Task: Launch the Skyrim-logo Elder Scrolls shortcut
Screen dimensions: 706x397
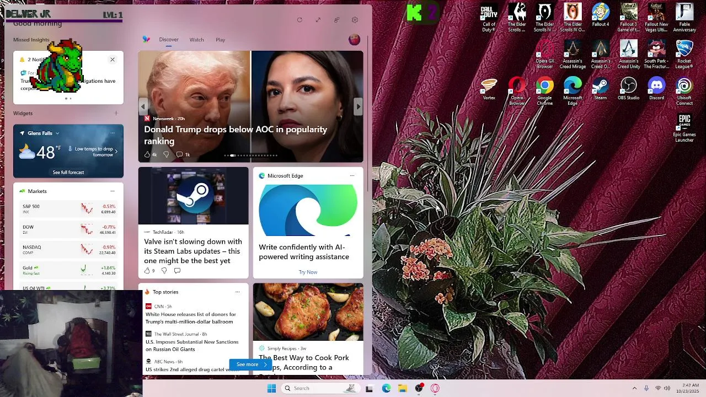Action: 517,18
